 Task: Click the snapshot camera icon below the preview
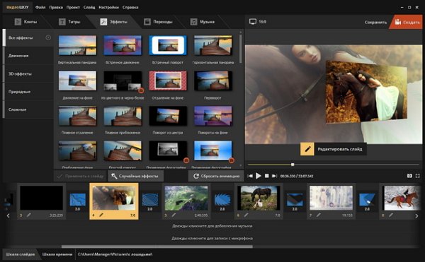(x=409, y=176)
